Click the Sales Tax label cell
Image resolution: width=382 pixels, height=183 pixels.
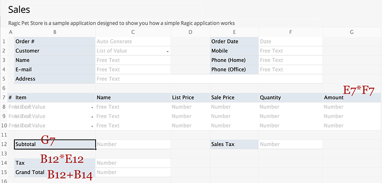pyautogui.click(x=234, y=144)
